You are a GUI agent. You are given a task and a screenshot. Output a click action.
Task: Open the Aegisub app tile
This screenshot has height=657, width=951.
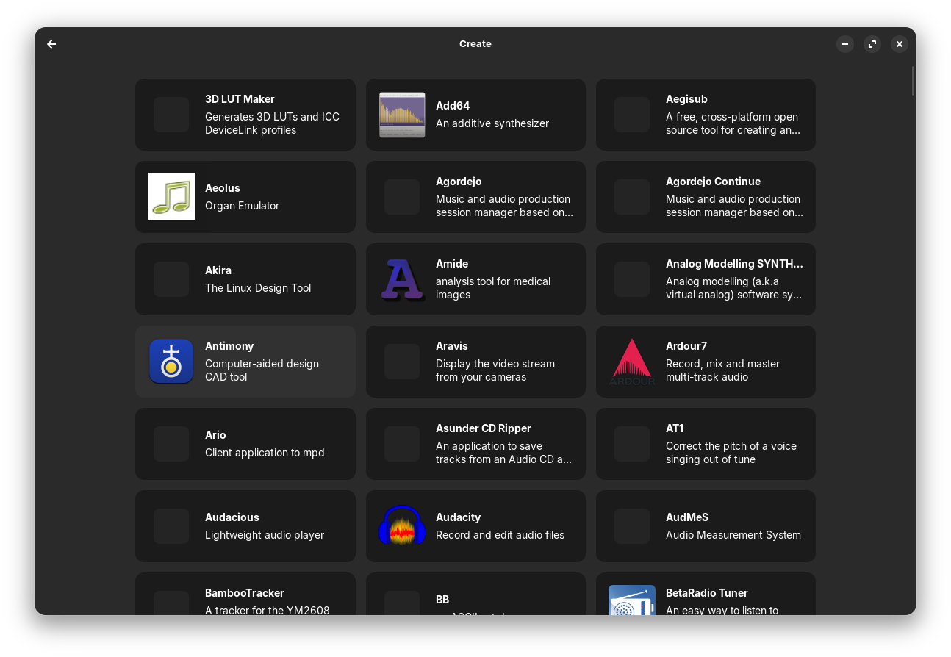(706, 115)
